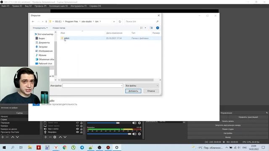Create a folder with Новая папка
Screen dimensions: 269x151
click(x=59, y=28)
